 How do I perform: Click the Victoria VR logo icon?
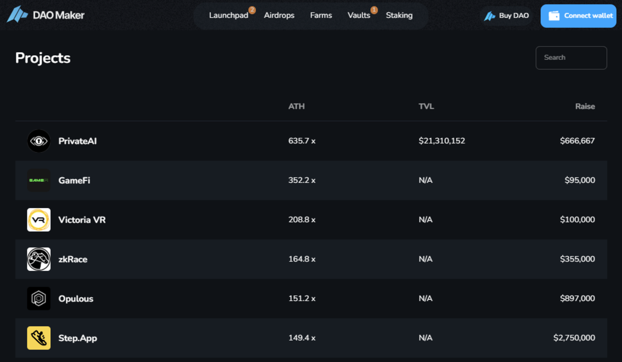coord(39,220)
